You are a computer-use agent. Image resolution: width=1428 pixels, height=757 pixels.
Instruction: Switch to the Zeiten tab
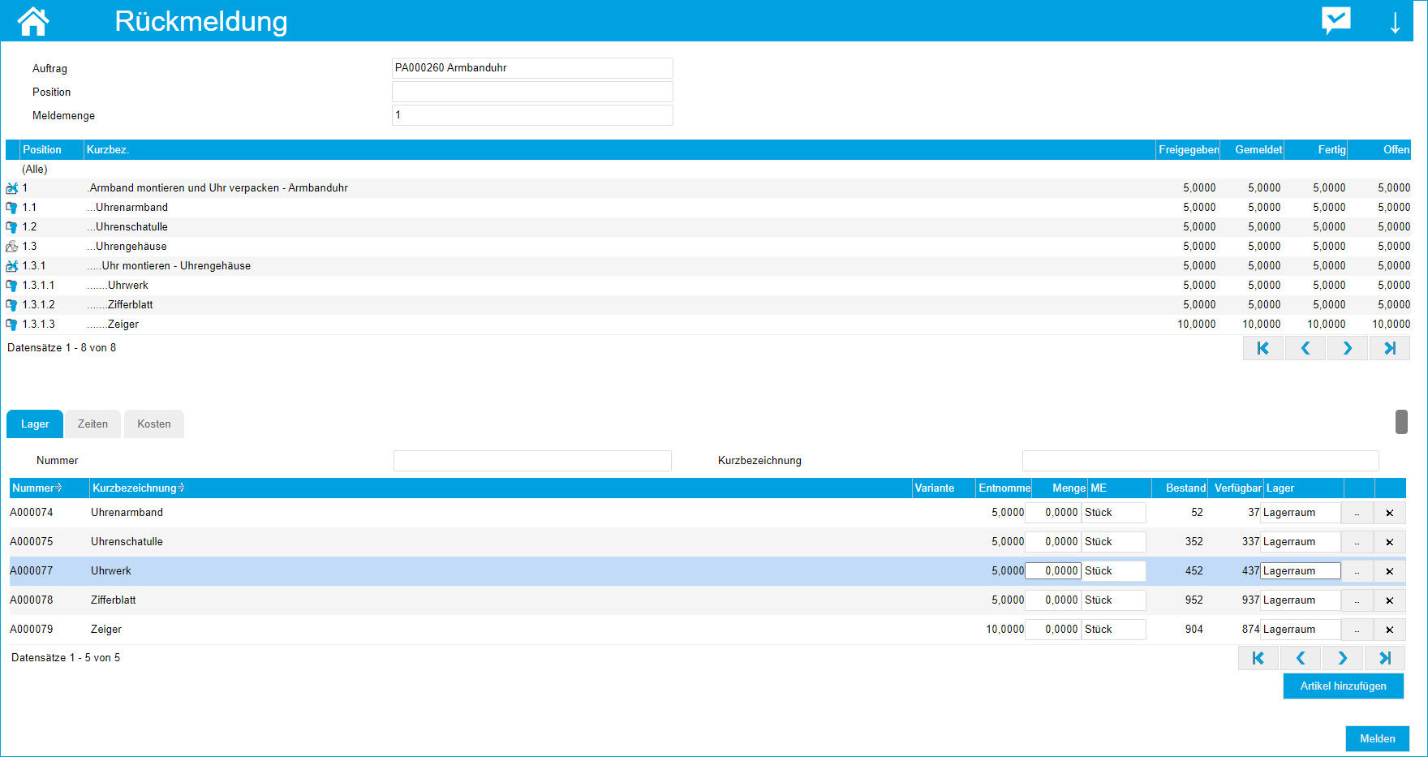point(92,424)
